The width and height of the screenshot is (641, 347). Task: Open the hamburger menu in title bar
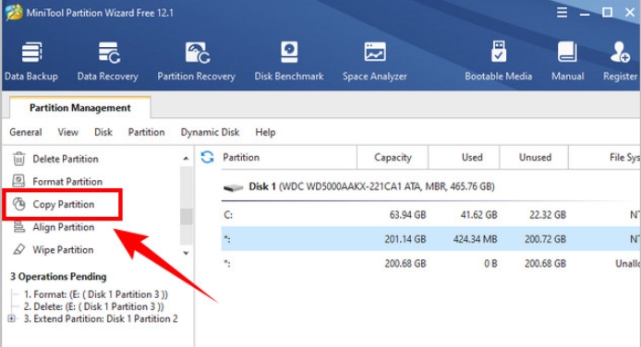tap(562, 12)
